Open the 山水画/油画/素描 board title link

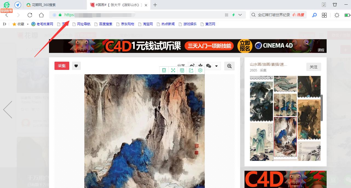[x=269, y=64]
